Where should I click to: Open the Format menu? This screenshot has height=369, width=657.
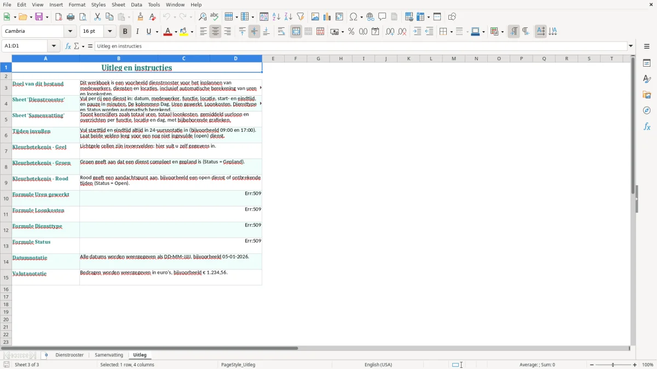(77, 4)
